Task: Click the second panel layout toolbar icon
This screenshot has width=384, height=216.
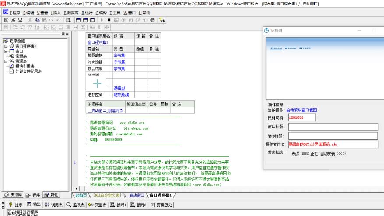Action: click(85, 20)
